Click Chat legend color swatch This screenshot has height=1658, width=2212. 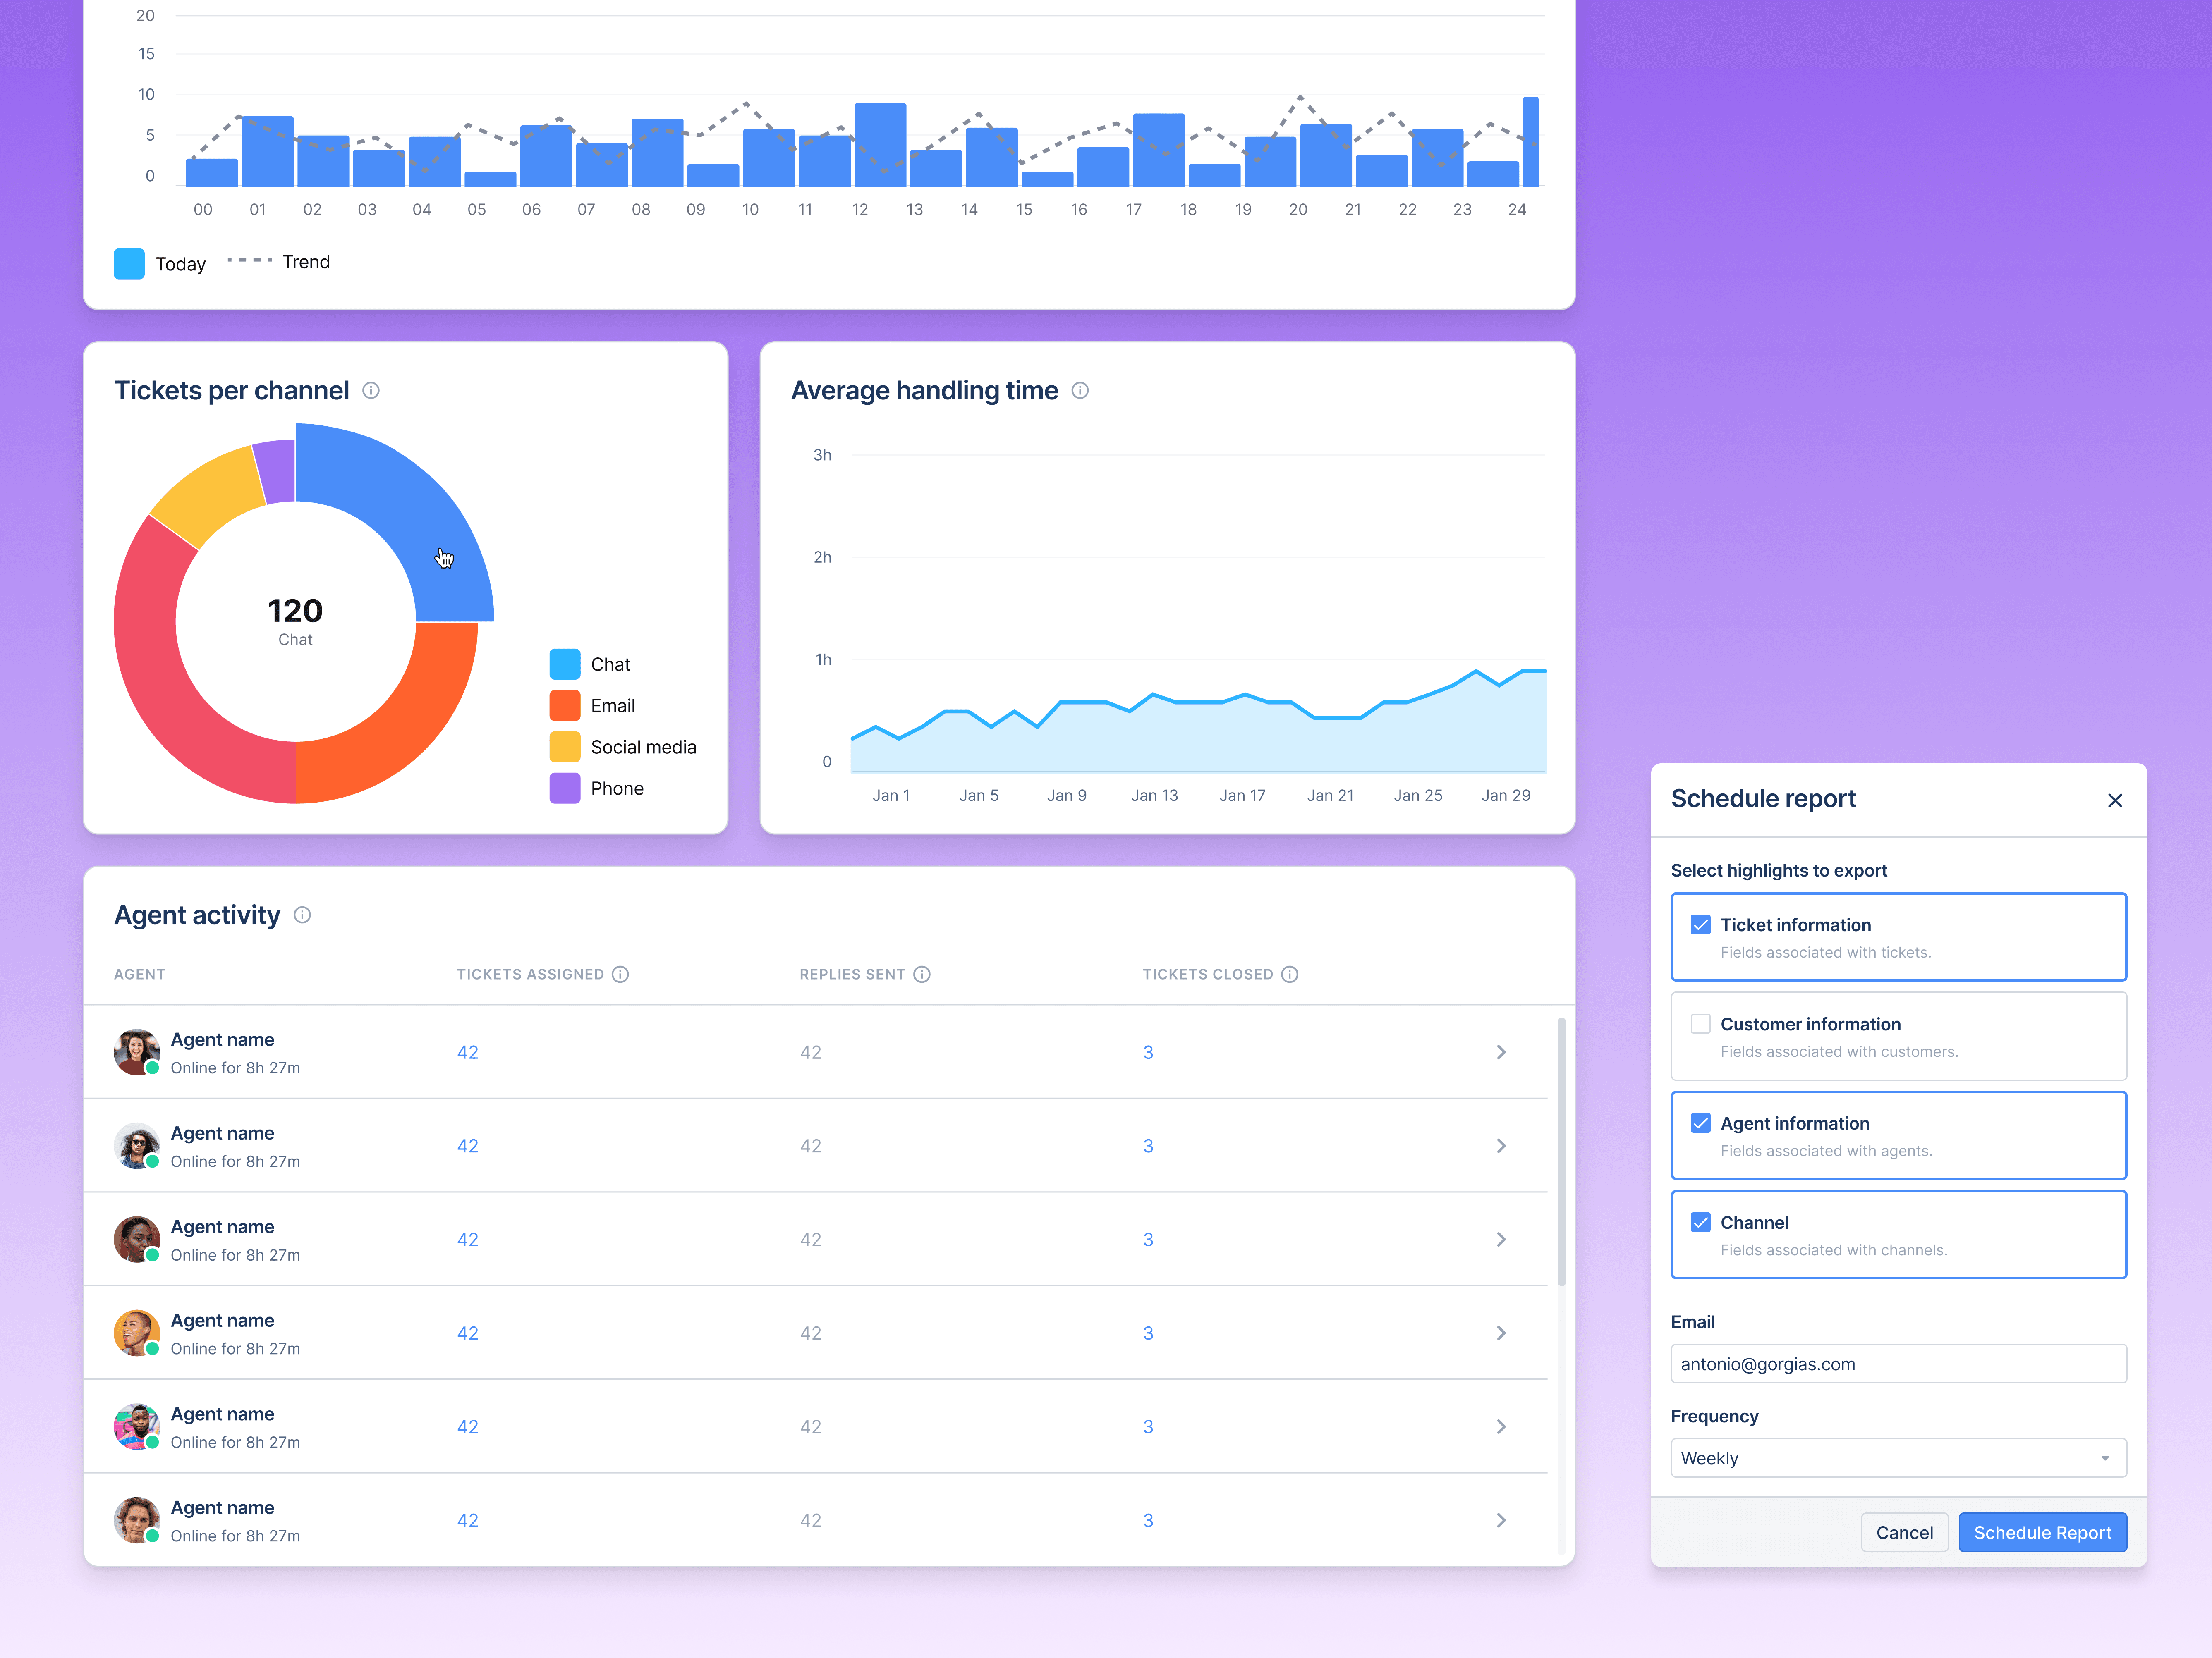(x=565, y=664)
